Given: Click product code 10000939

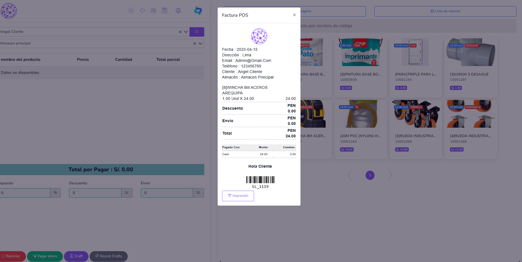Looking at the screenshot, I should pyautogui.click(x=348, y=80).
